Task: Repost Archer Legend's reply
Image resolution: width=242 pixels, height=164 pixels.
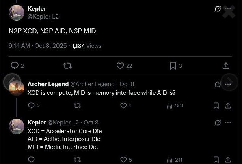Action: point(77,106)
